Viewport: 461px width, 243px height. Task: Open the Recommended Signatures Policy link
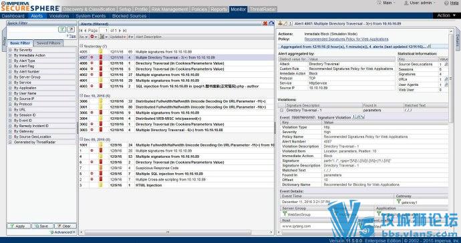point(346,39)
